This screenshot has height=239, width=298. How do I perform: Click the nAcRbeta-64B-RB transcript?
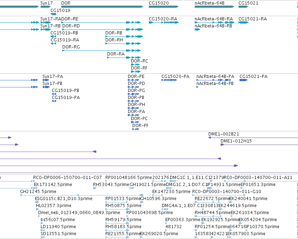197,29
